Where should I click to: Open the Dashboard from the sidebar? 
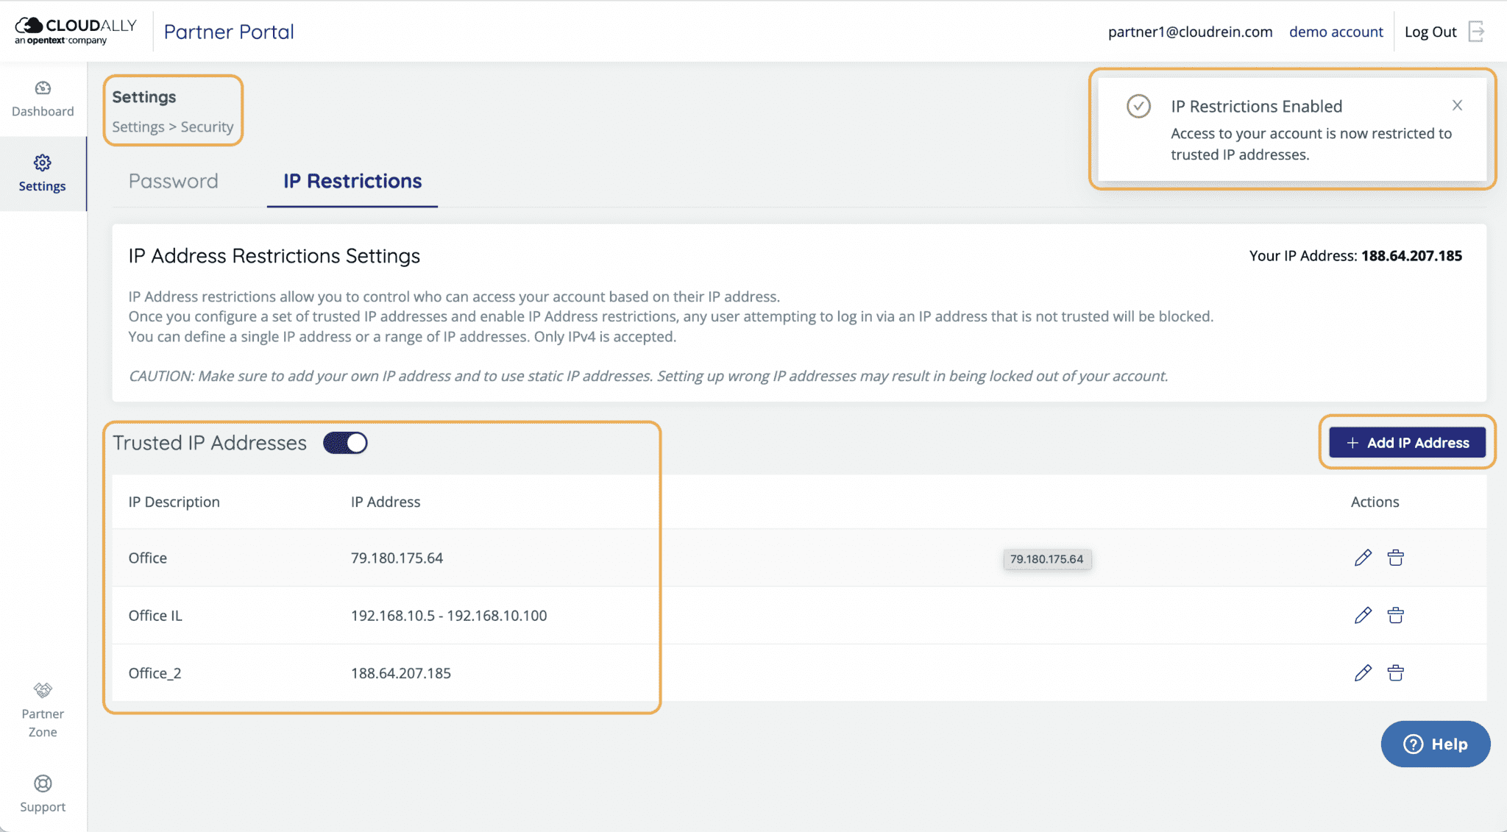tap(43, 98)
